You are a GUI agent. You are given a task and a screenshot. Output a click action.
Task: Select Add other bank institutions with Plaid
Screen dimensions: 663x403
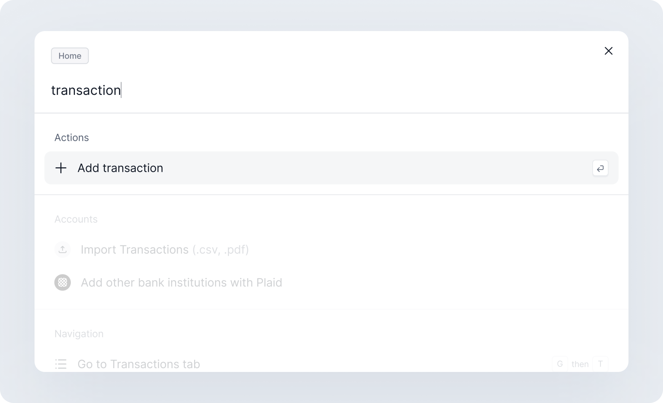pyautogui.click(x=181, y=283)
